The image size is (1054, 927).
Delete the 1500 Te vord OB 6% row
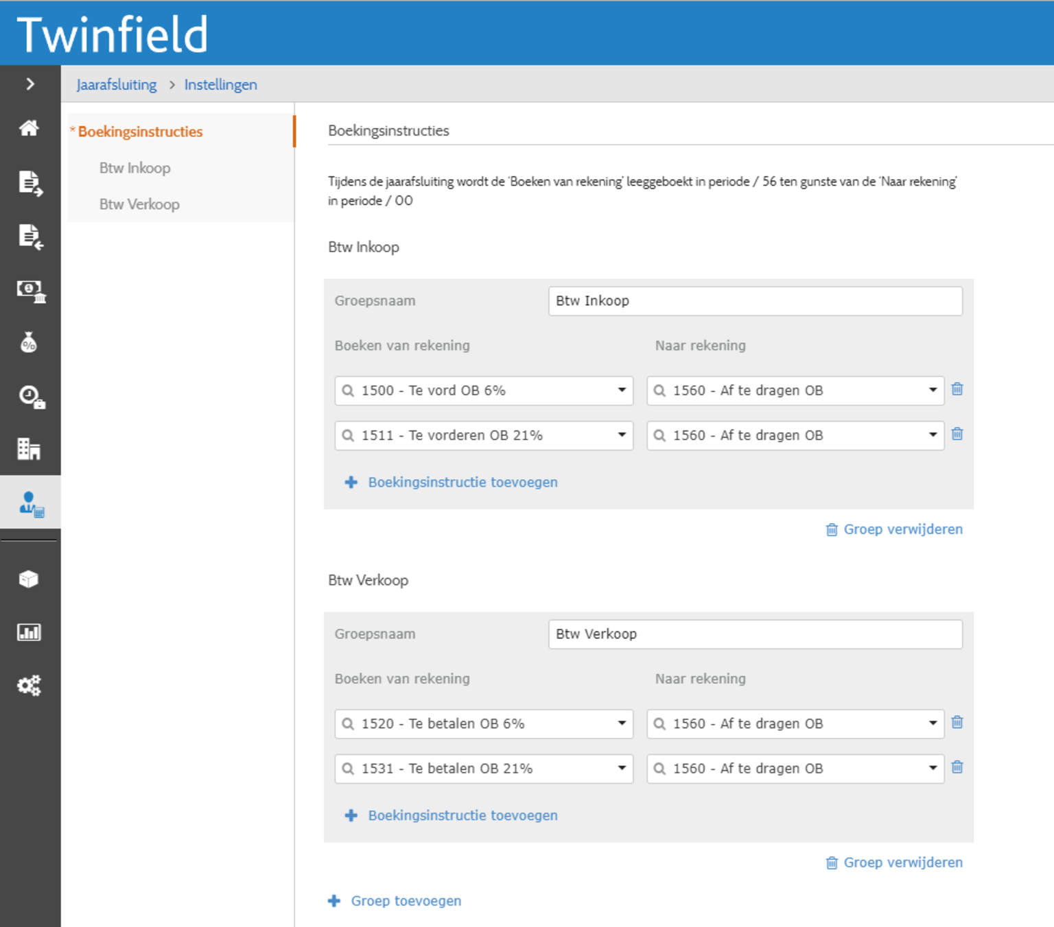[x=957, y=389]
